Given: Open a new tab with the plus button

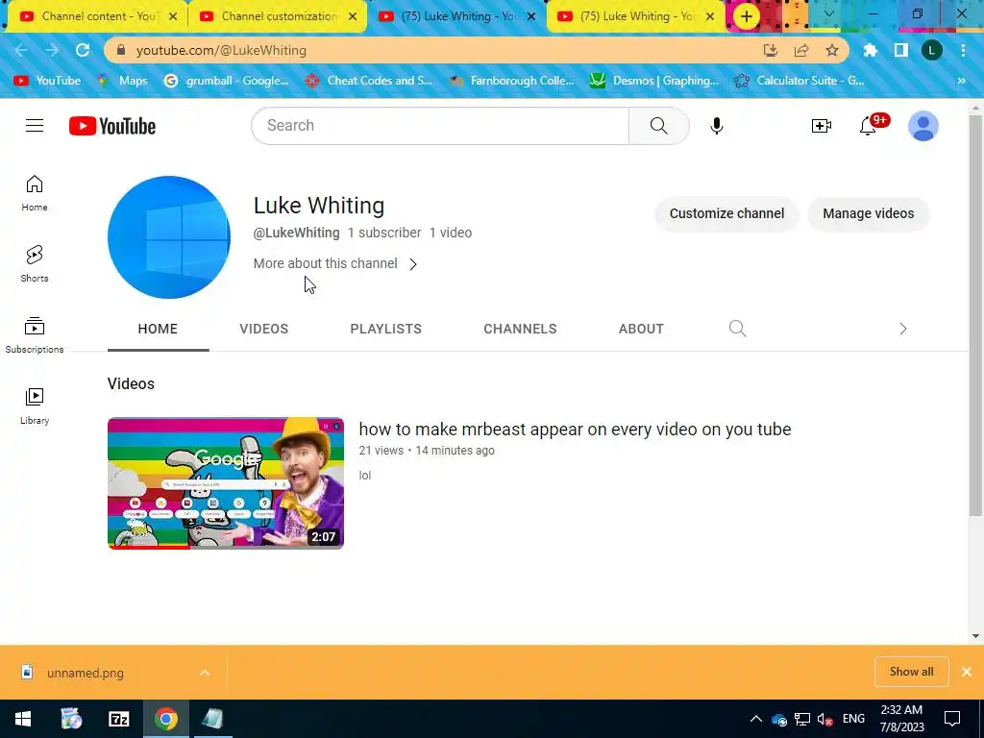Looking at the screenshot, I should click(746, 16).
